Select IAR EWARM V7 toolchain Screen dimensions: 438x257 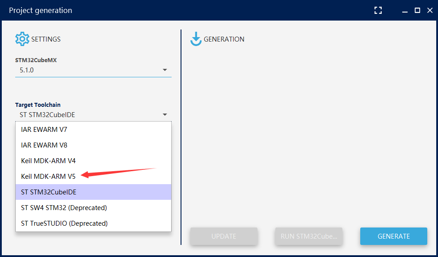click(93, 129)
